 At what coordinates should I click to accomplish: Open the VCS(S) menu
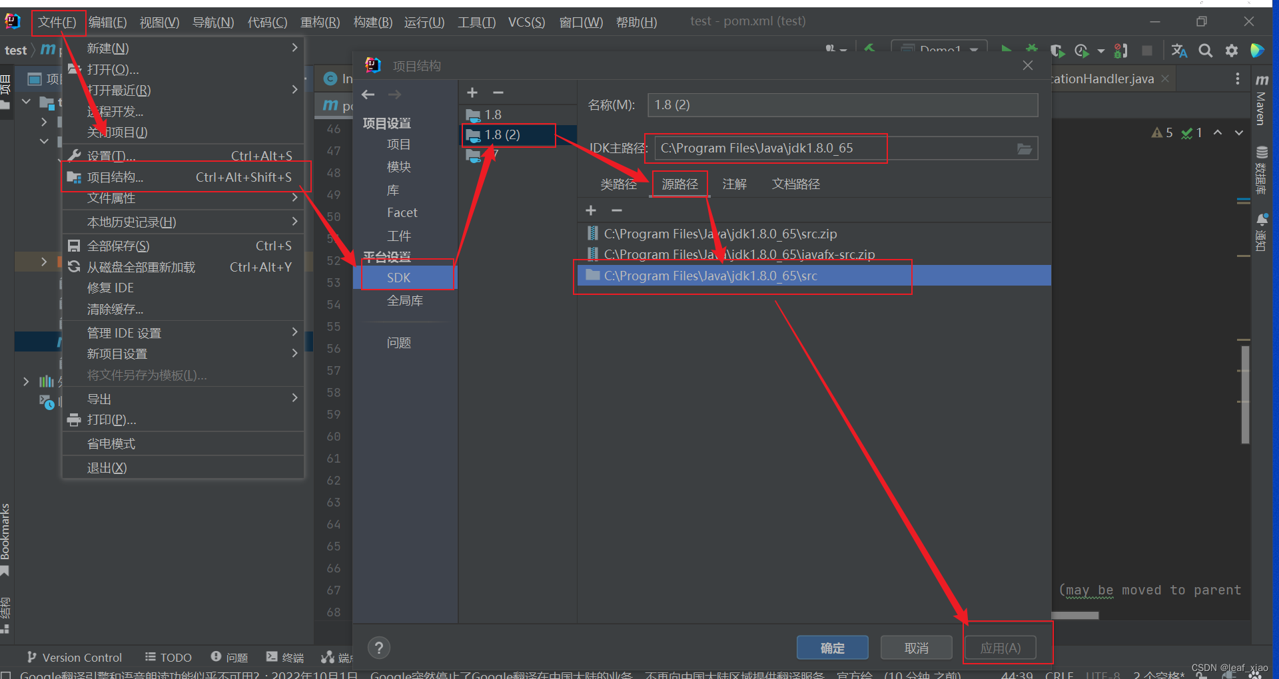pyautogui.click(x=526, y=22)
